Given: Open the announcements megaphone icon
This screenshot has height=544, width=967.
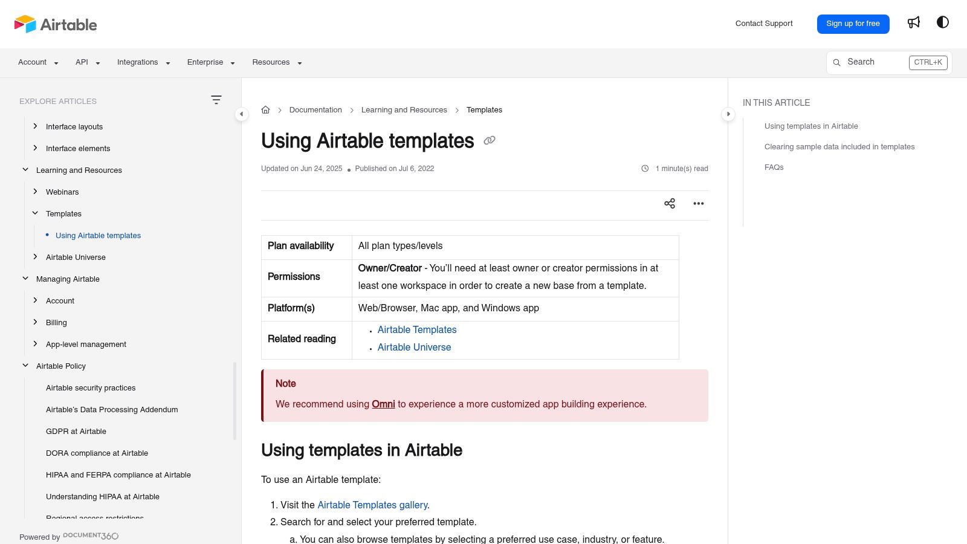Looking at the screenshot, I should click(x=913, y=22).
